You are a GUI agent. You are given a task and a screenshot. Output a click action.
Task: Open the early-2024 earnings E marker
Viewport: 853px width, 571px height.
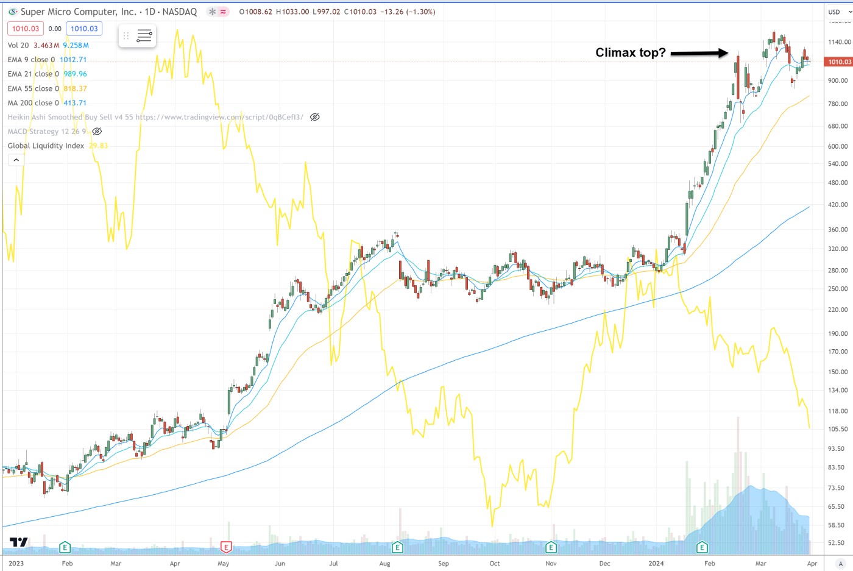pyautogui.click(x=702, y=547)
